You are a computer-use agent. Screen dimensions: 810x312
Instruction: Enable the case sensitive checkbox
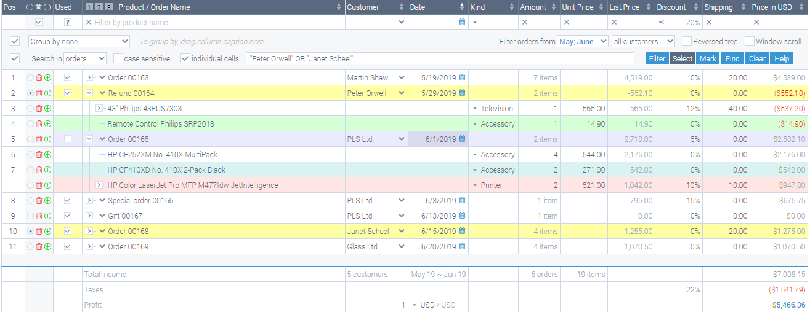(x=118, y=59)
